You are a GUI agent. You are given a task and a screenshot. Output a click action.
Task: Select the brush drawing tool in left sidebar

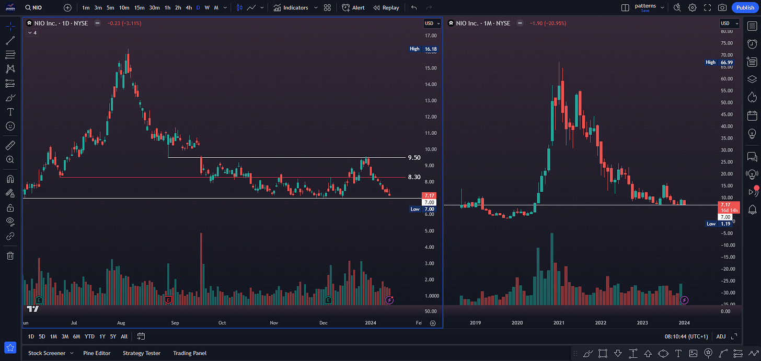10,98
